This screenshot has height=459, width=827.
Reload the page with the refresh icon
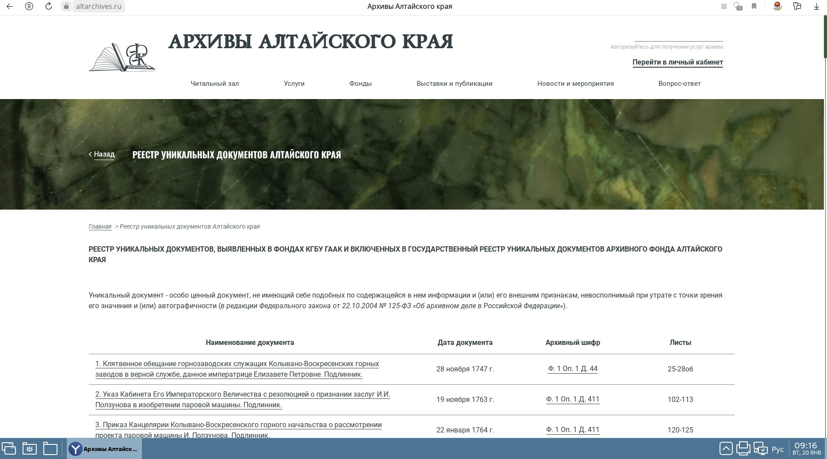coord(49,6)
